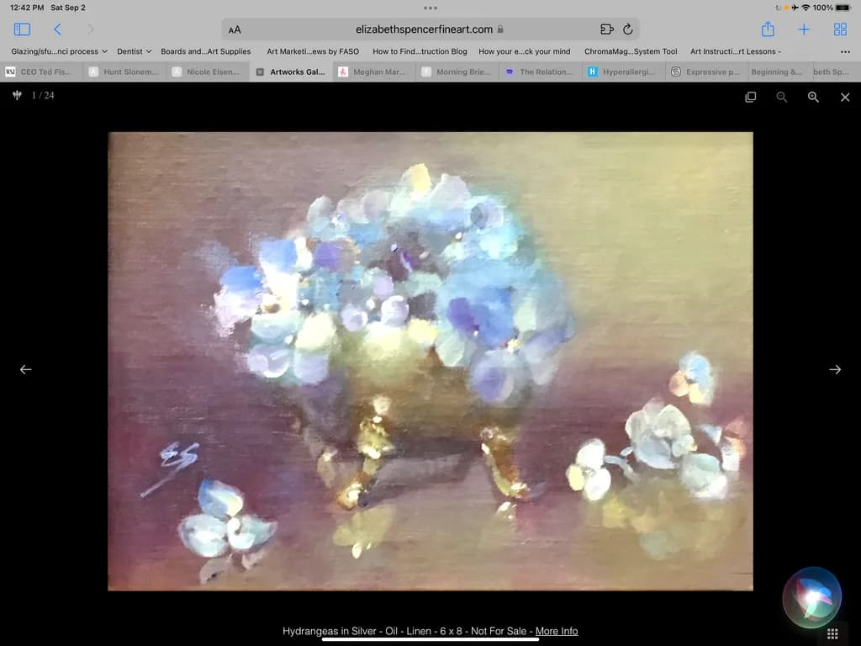Go forward to the next page
The width and height of the screenshot is (861, 646).
91,29
